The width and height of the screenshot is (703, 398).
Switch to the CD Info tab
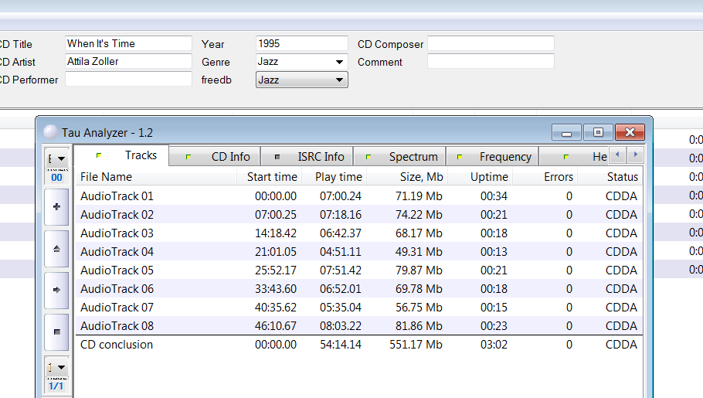216,157
